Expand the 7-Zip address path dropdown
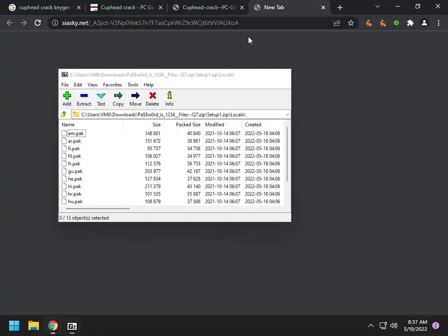The image size is (448, 336). pos(287,115)
